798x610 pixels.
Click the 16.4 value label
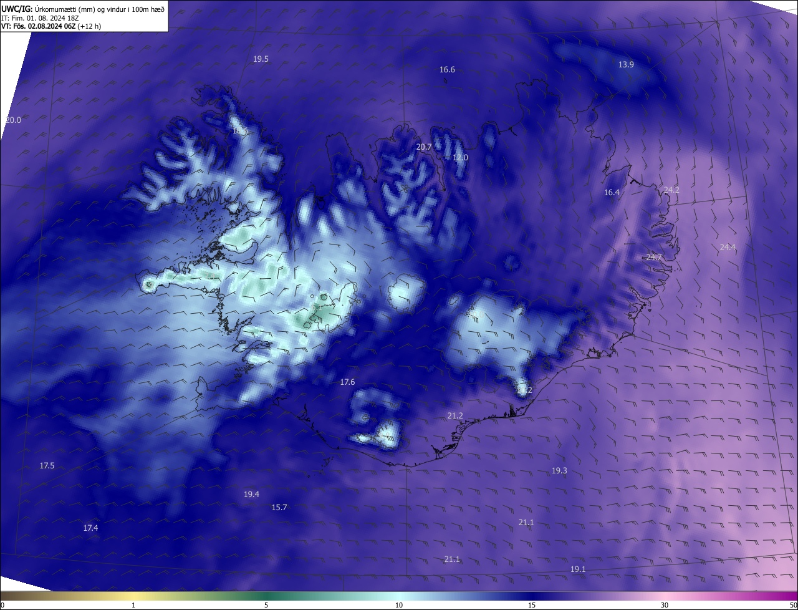pyautogui.click(x=612, y=193)
